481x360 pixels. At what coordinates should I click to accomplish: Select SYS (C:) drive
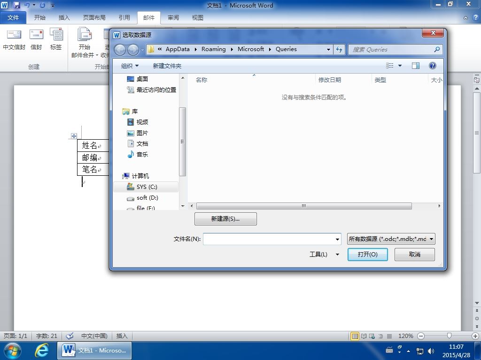pos(146,187)
